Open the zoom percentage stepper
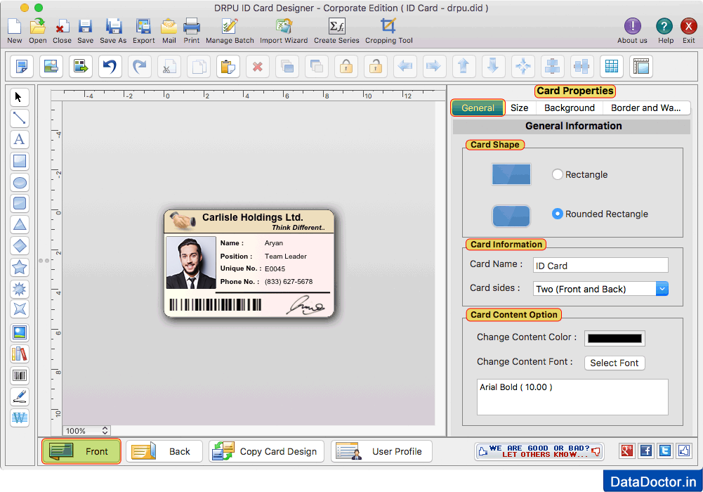Viewport: 703px width, 492px height. pos(103,430)
